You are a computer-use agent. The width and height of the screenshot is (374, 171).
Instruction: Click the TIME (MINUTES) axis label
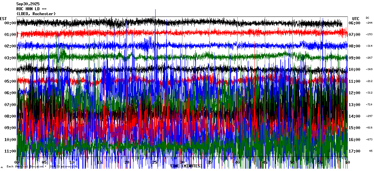[186, 166]
